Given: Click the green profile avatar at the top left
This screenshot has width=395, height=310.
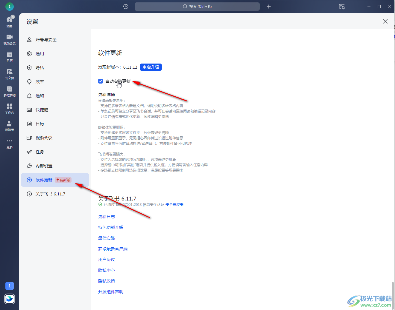Looking at the screenshot, I should pos(10,6).
